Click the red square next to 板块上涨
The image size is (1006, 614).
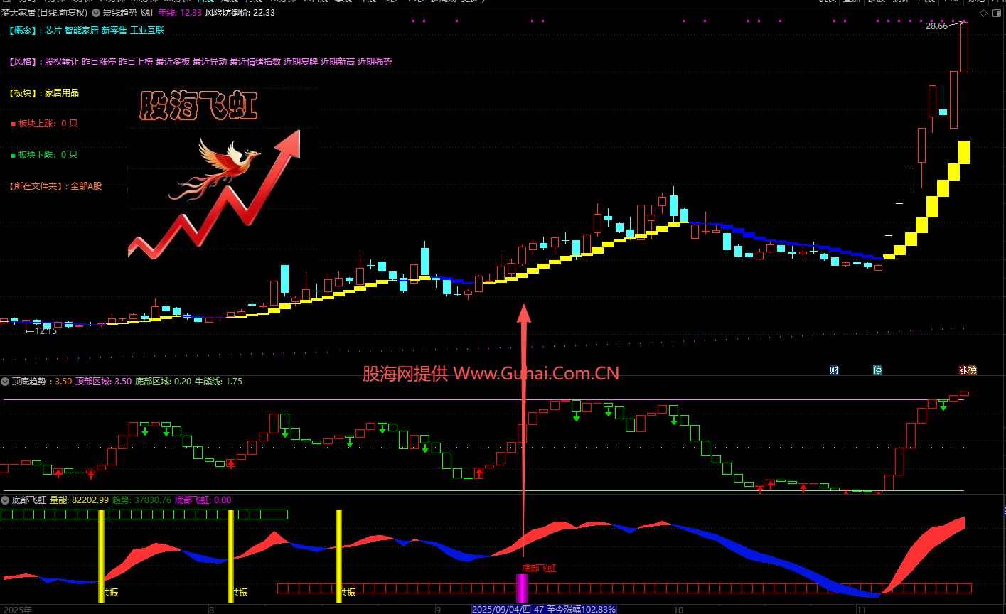pos(13,124)
